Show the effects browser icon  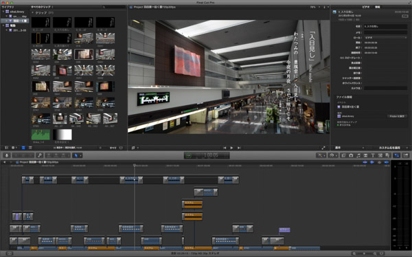tap(344, 155)
